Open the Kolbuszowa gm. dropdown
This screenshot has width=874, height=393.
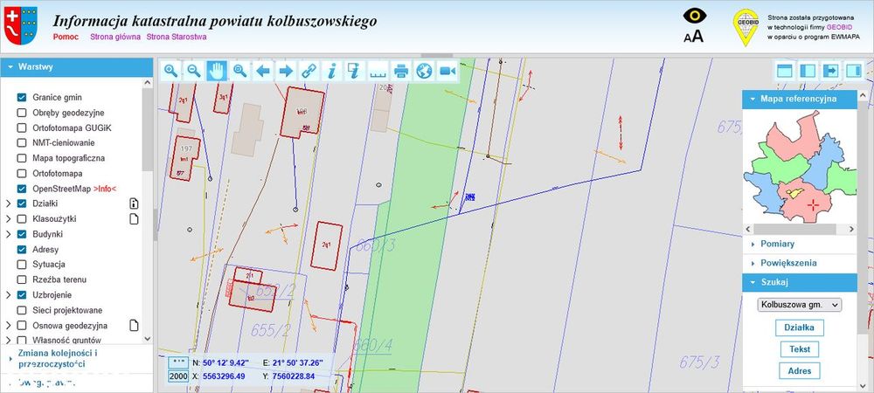coord(800,305)
